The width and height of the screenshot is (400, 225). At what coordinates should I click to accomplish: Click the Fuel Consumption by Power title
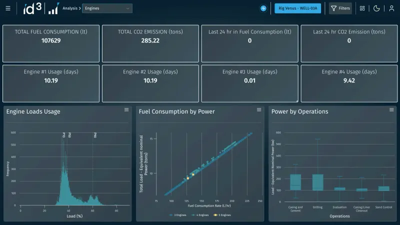(177, 111)
